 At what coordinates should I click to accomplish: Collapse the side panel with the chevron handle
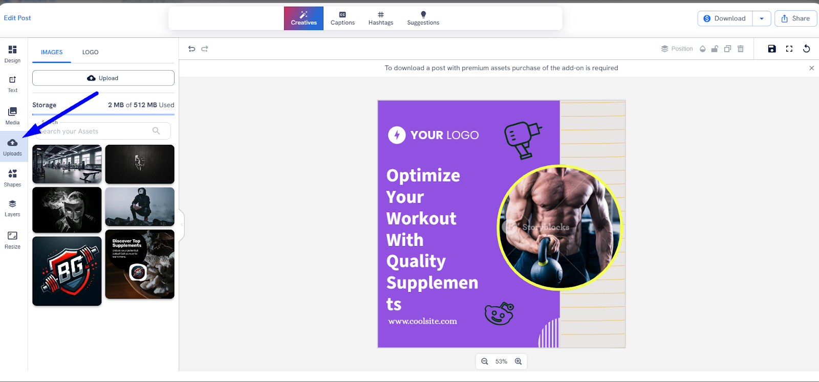coord(182,224)
